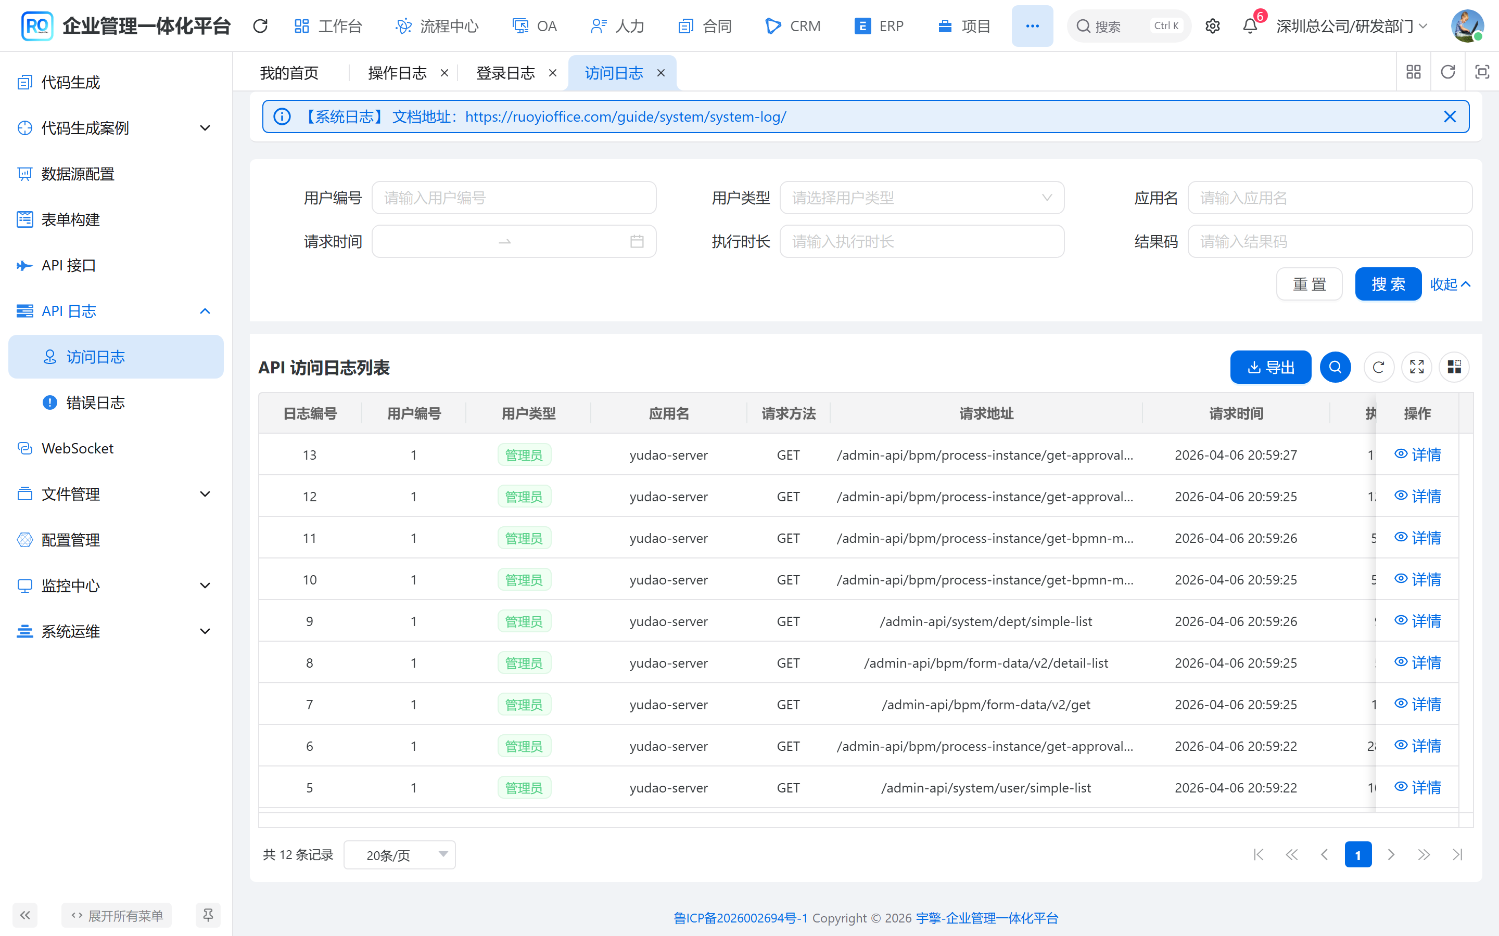1499x936 pixels.
Task: Click the user avatar picture
Action: [1467, 26]
